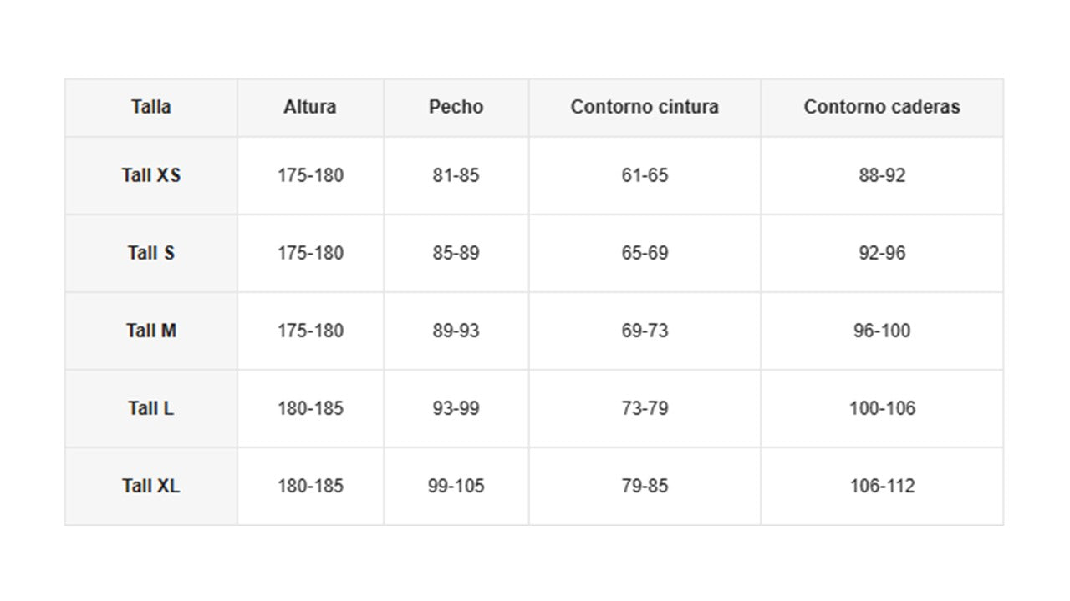The image size is (1070, 601).
Task: Select the 61-65 waist measurement cell
Action: (x=645, y=175)
